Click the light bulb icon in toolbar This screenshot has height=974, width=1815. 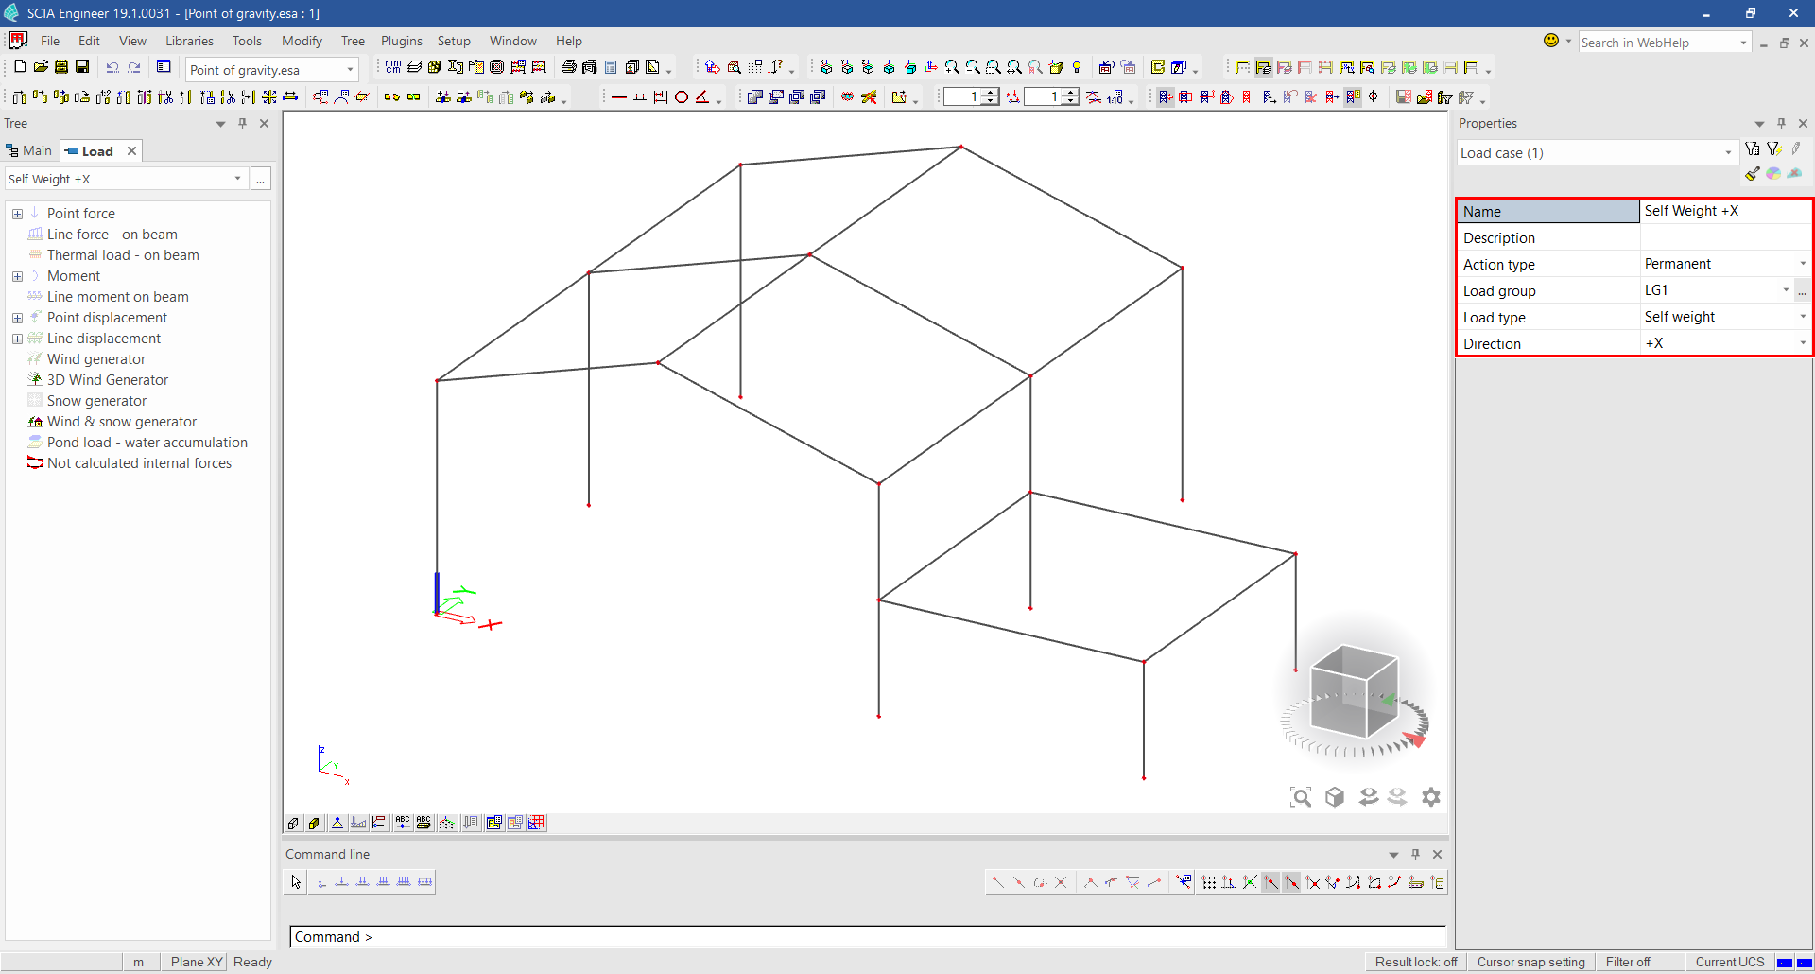point(1077,67)
